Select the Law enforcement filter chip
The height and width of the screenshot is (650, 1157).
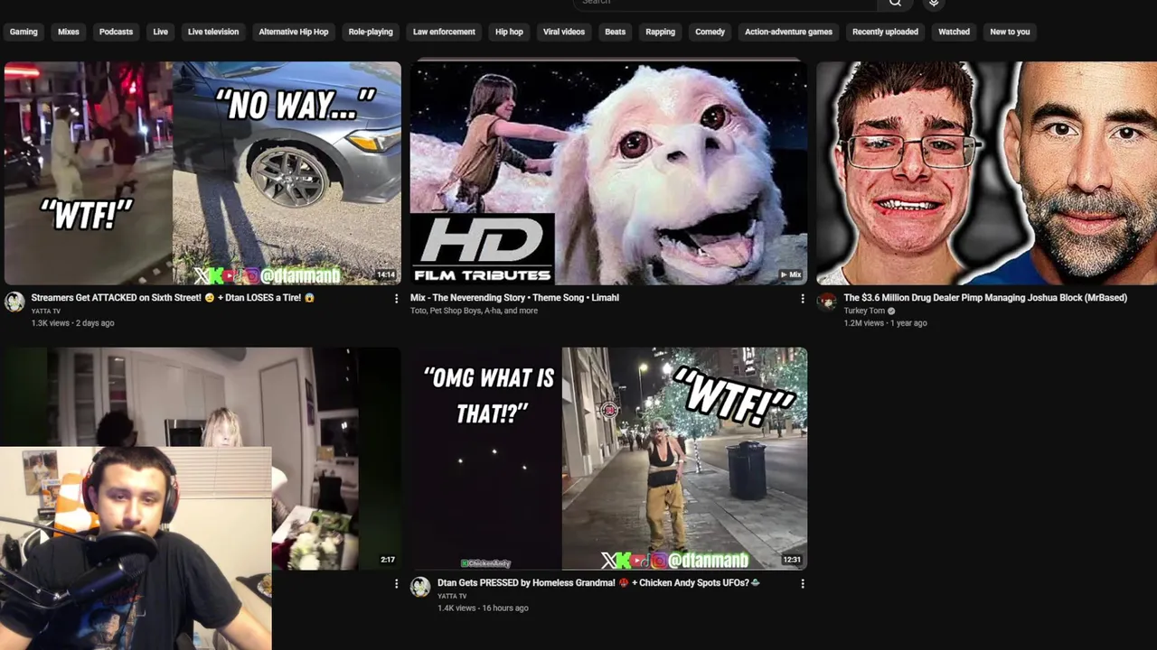444,32
